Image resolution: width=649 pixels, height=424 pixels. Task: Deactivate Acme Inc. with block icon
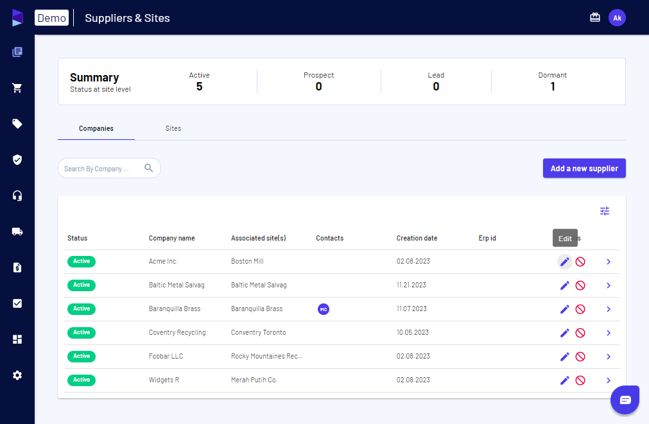[580, 262]
